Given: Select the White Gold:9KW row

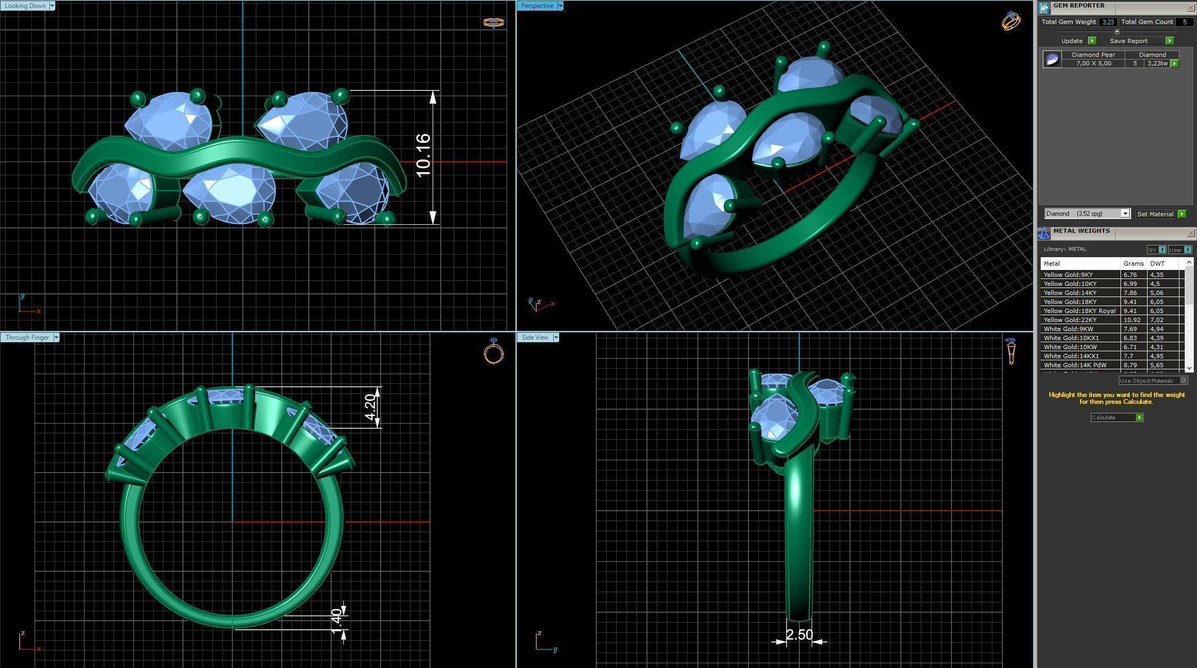Looking at the screenshot, I should 1112,329.
